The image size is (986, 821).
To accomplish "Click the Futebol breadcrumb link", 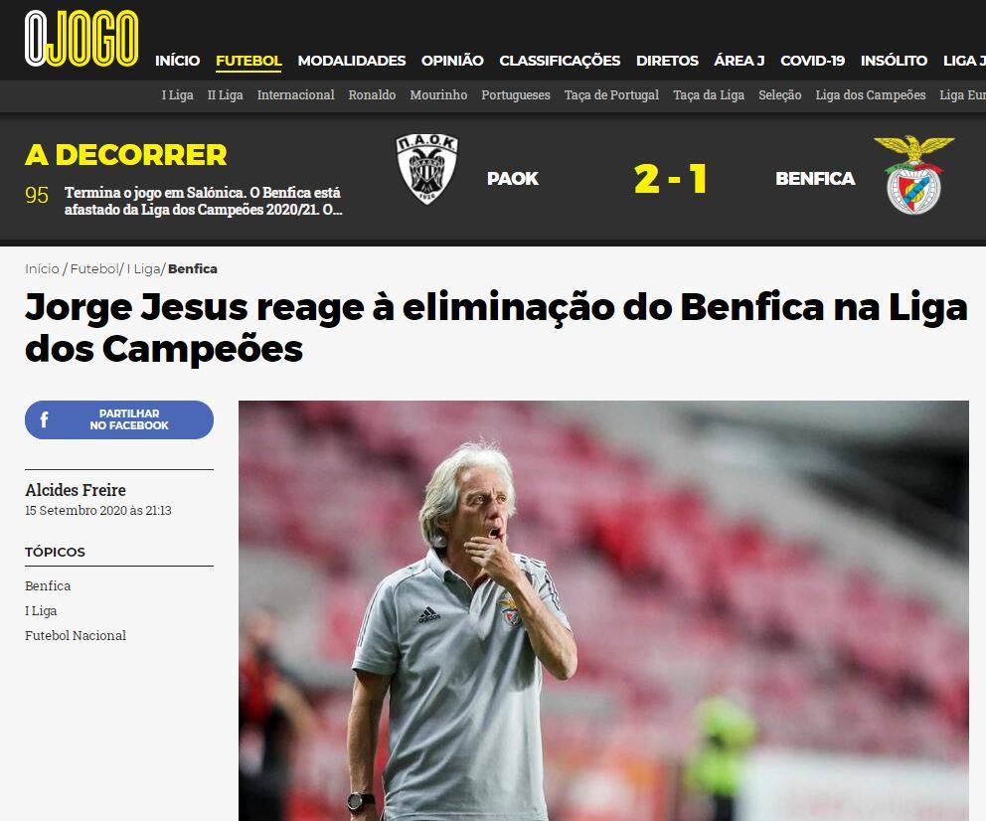I will (93, 269).
